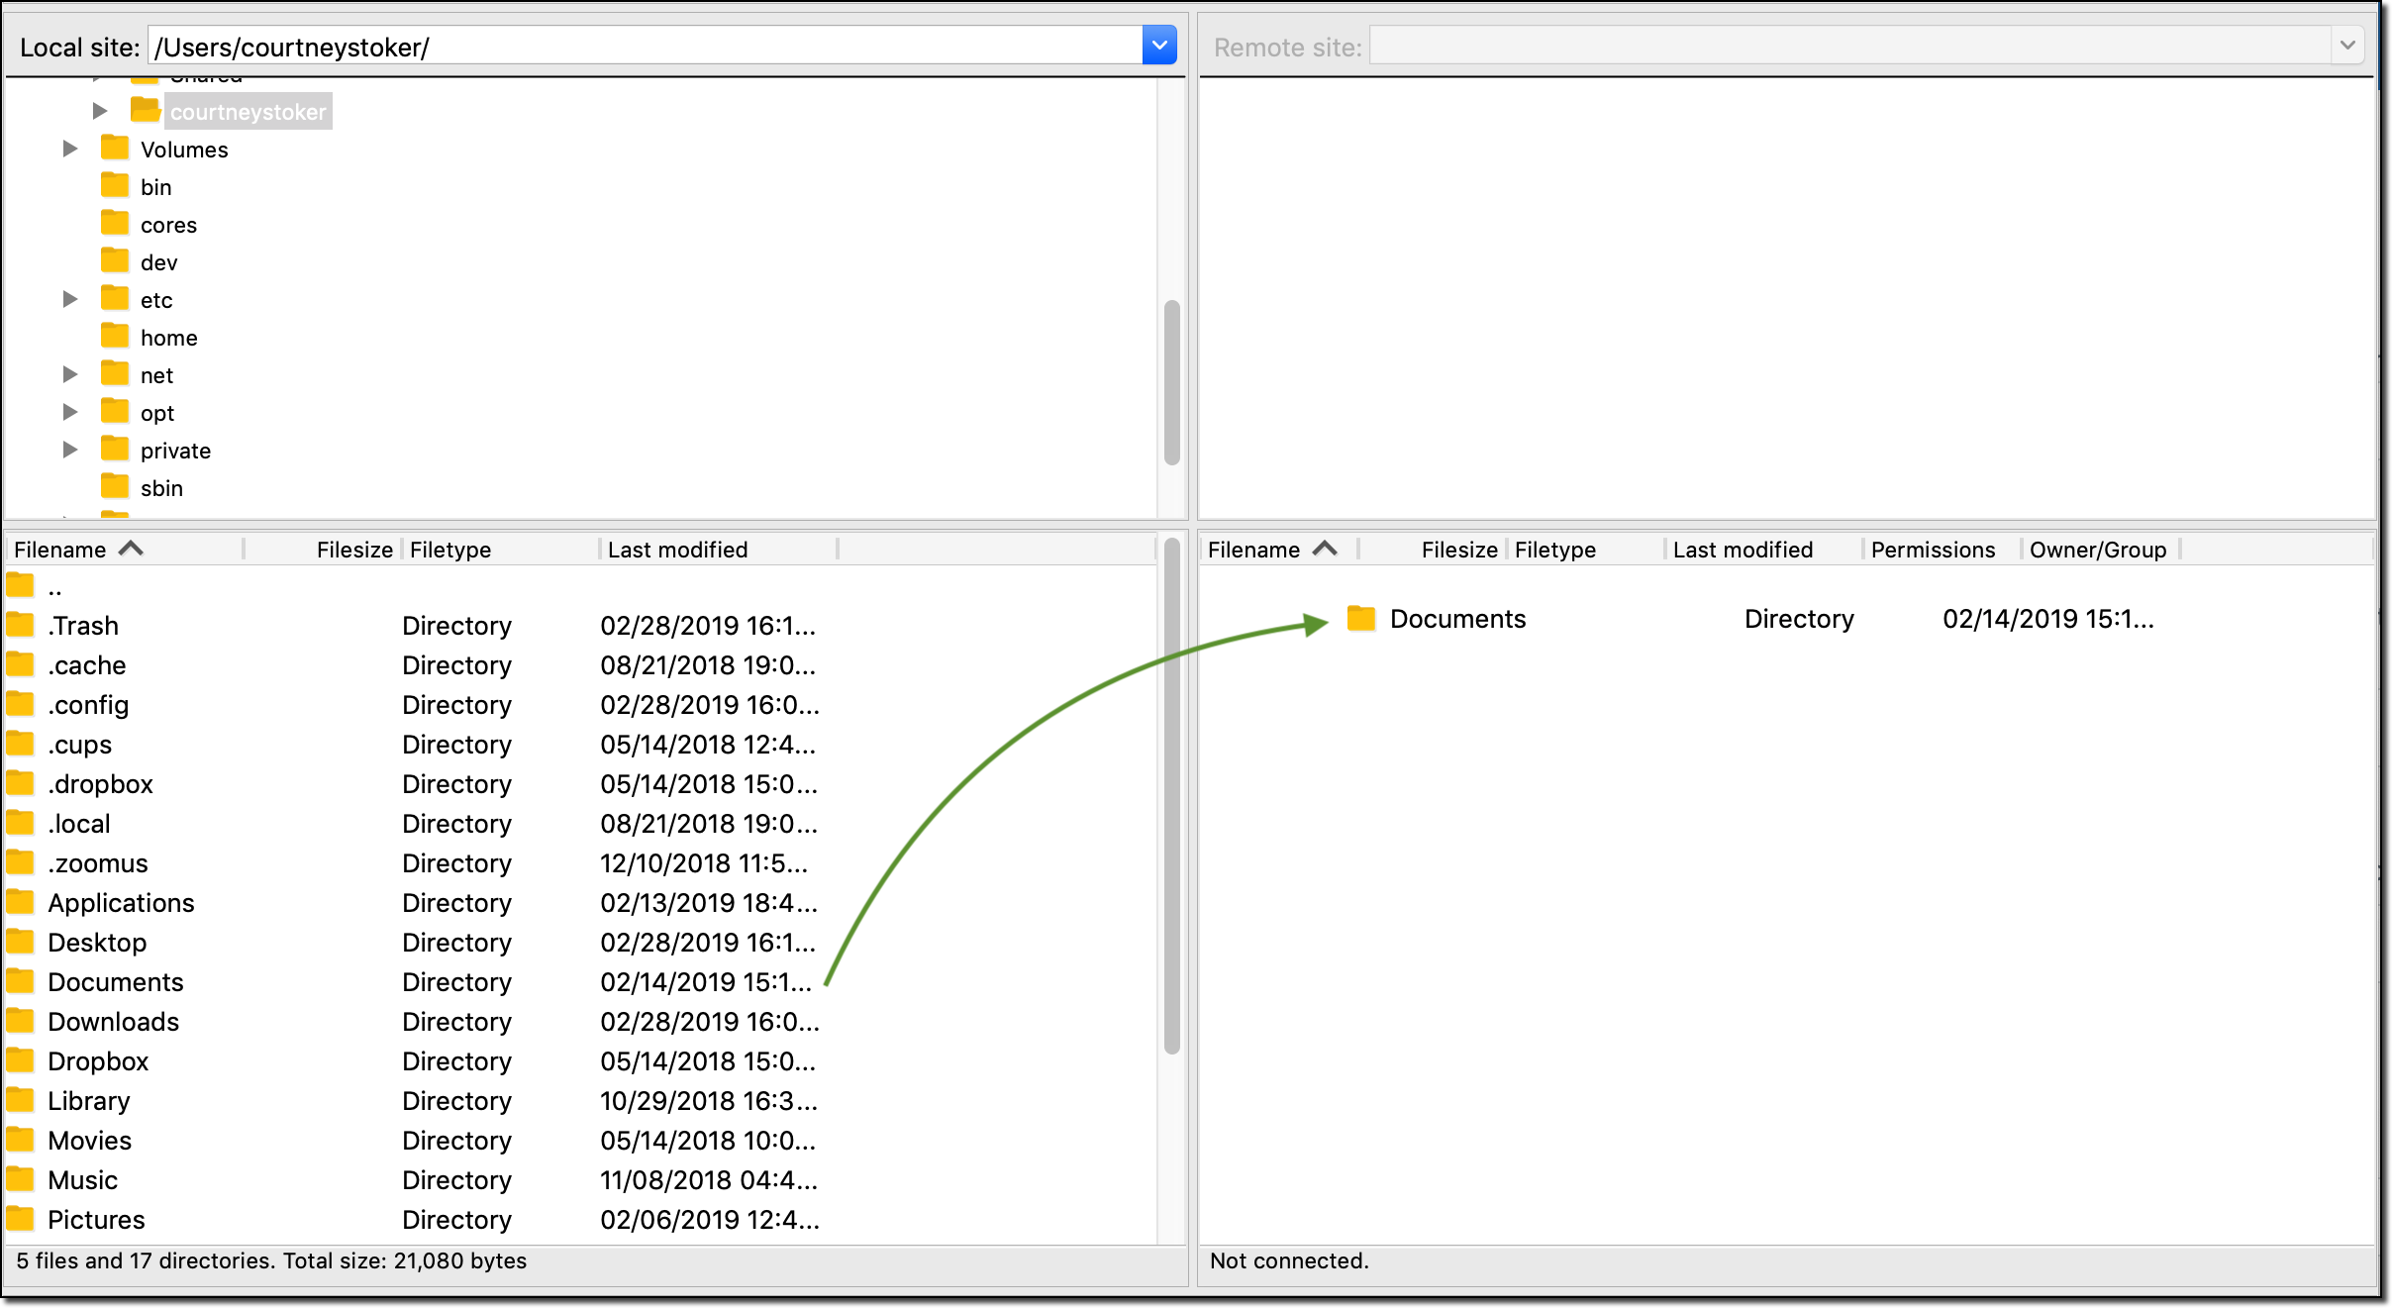The image size is (2392, 1308).
Task: Click the Remote site path field
Action: (x=1849, y=46)
